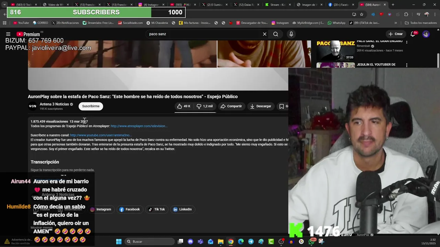440x247 pixels.
Task: Expand hidden bookmarks overflow chevron
Action: pos(396,23)
